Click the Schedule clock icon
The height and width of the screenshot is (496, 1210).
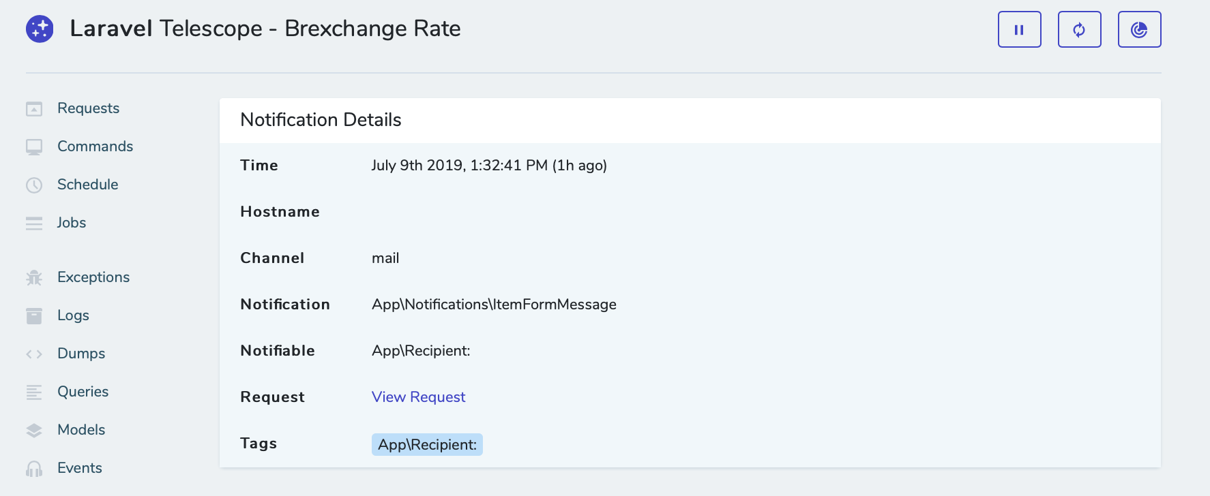click(x=34, y=185)
